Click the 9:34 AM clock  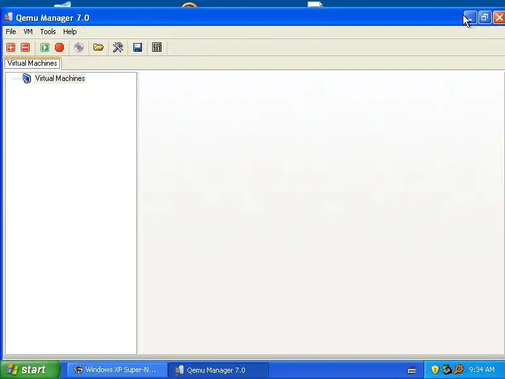[482, 370]
